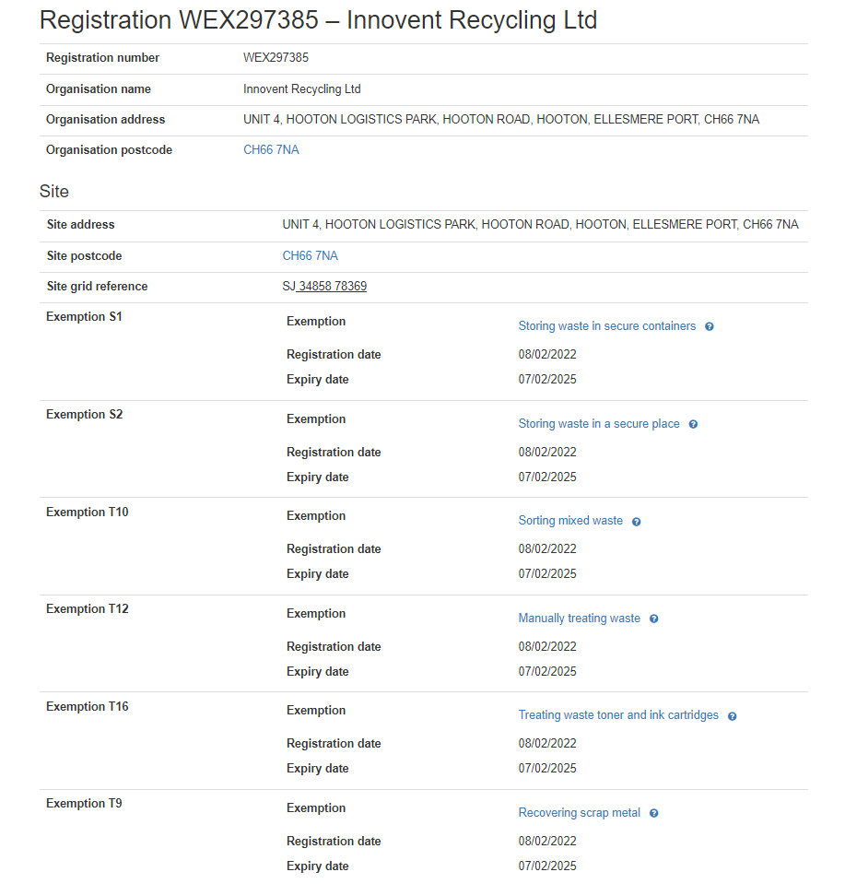
Task: Click the site grid reference SJ 34858 78369
Action: click(x=324, y=287)
